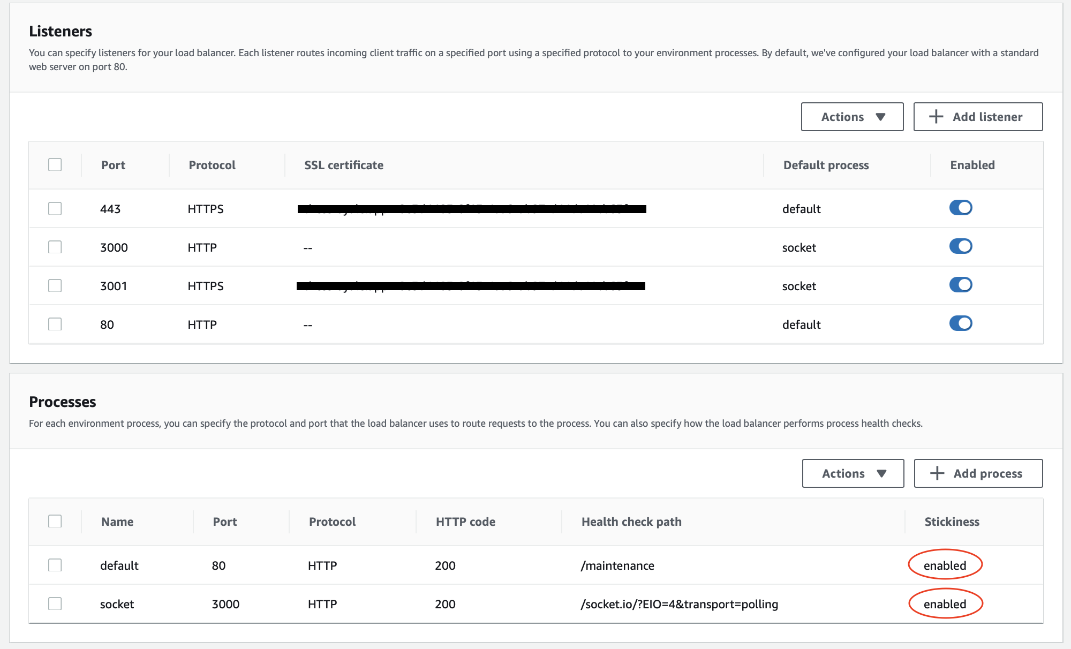
Task: Click the Add process button
Action: [978, 473]
